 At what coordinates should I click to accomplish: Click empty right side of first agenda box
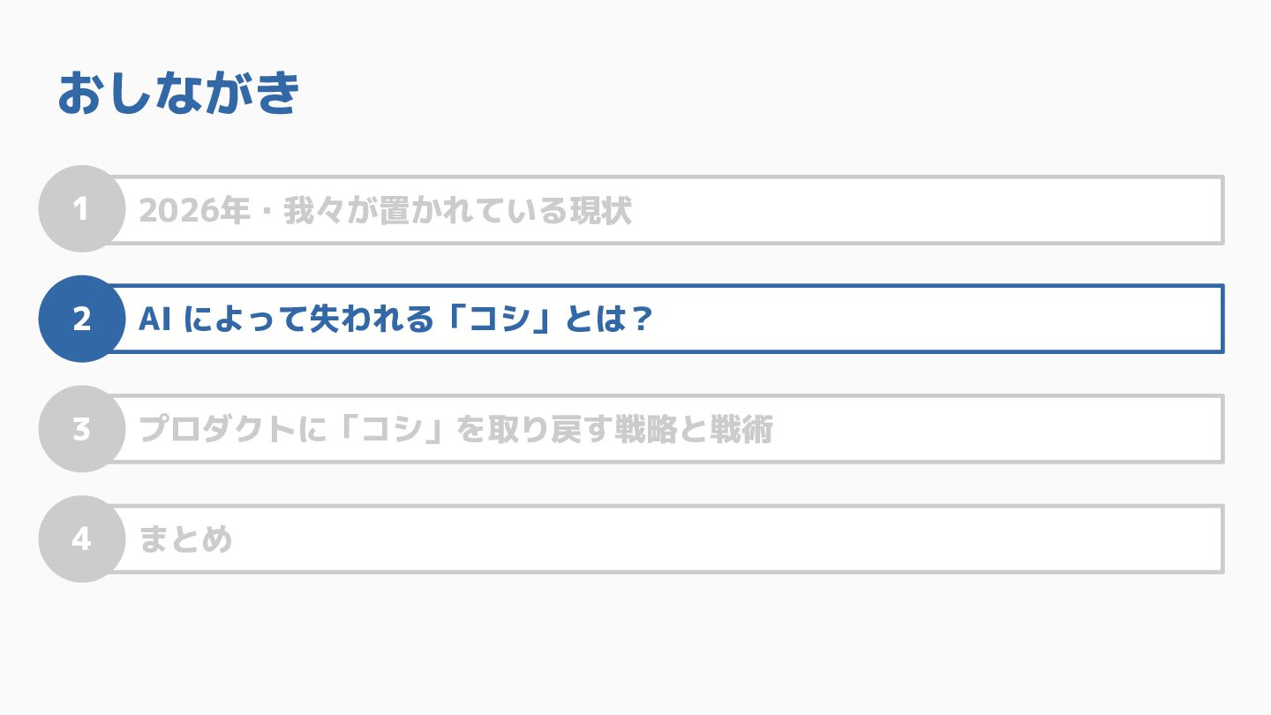pyautogui.click(x=927, y=210)
